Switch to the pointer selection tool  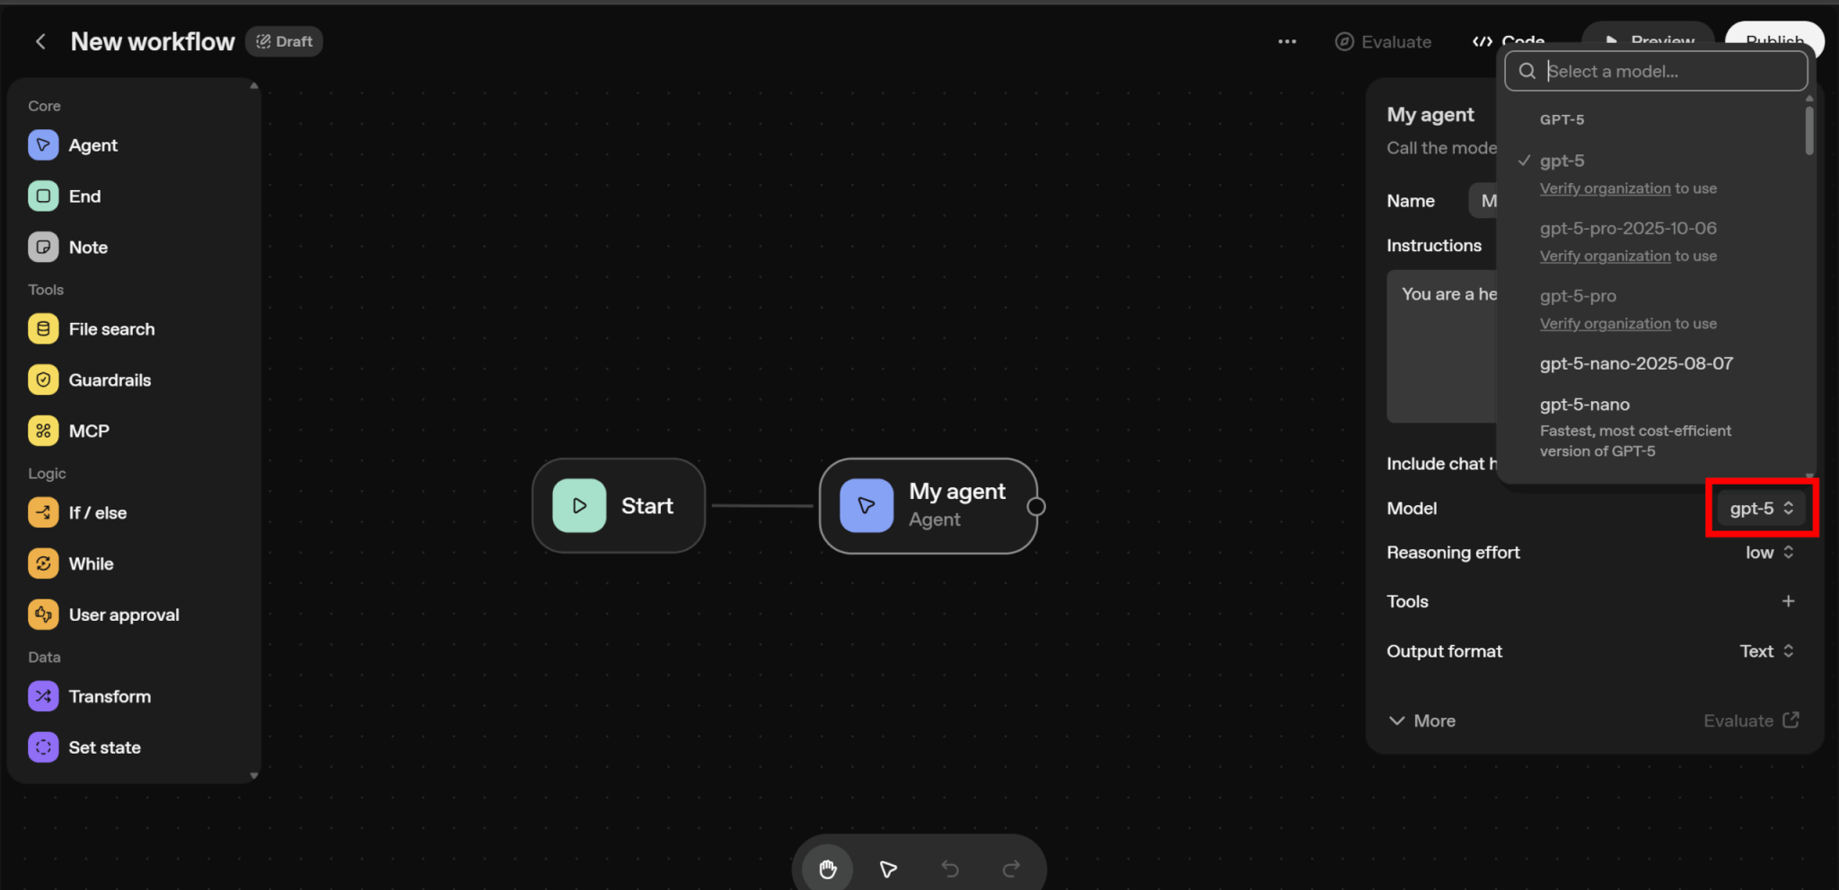coord(888,868)
